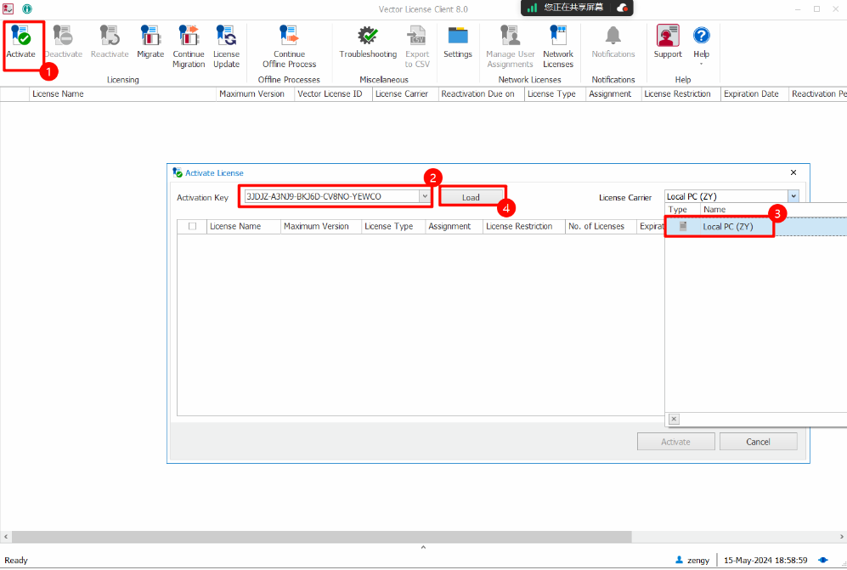Click Assignment header in main table
The image size is (847, 570).
click(x=613, y=94)
